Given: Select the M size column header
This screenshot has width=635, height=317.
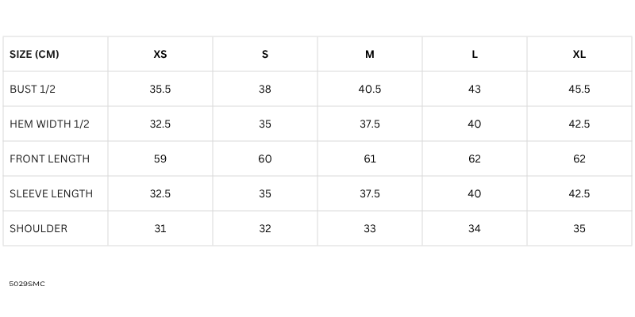Looking at the screenshot, I should coord(370,55).
